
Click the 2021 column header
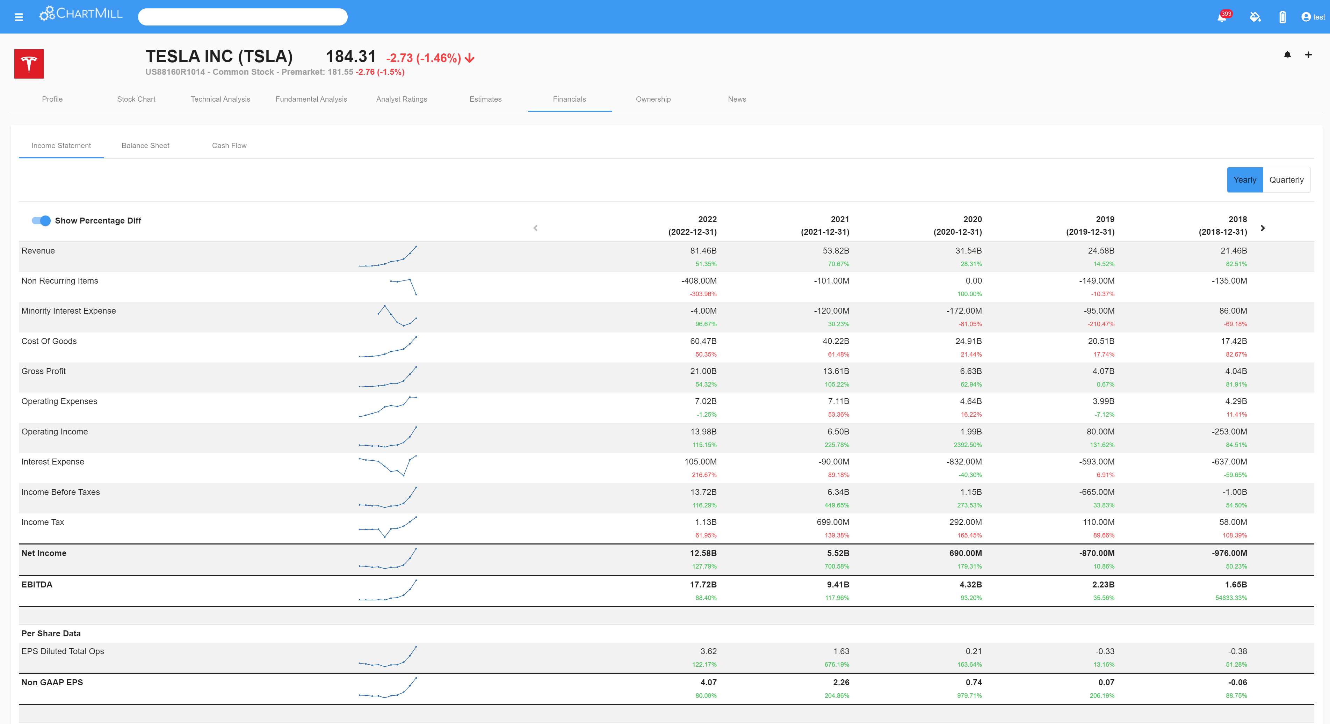tap(825, 226)
